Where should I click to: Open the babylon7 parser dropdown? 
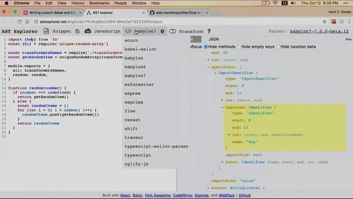coord(145,32)
